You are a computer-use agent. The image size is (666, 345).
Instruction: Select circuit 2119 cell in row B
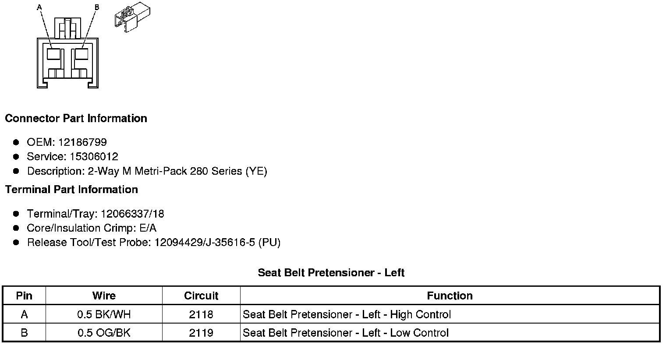[201, 333]
